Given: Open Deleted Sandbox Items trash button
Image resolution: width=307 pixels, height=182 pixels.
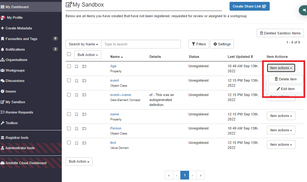Looking at the screenshot, I should tap(280, 33).
